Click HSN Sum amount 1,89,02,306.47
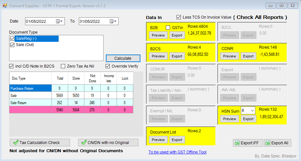301x161 pixels. tap(271, 117)
